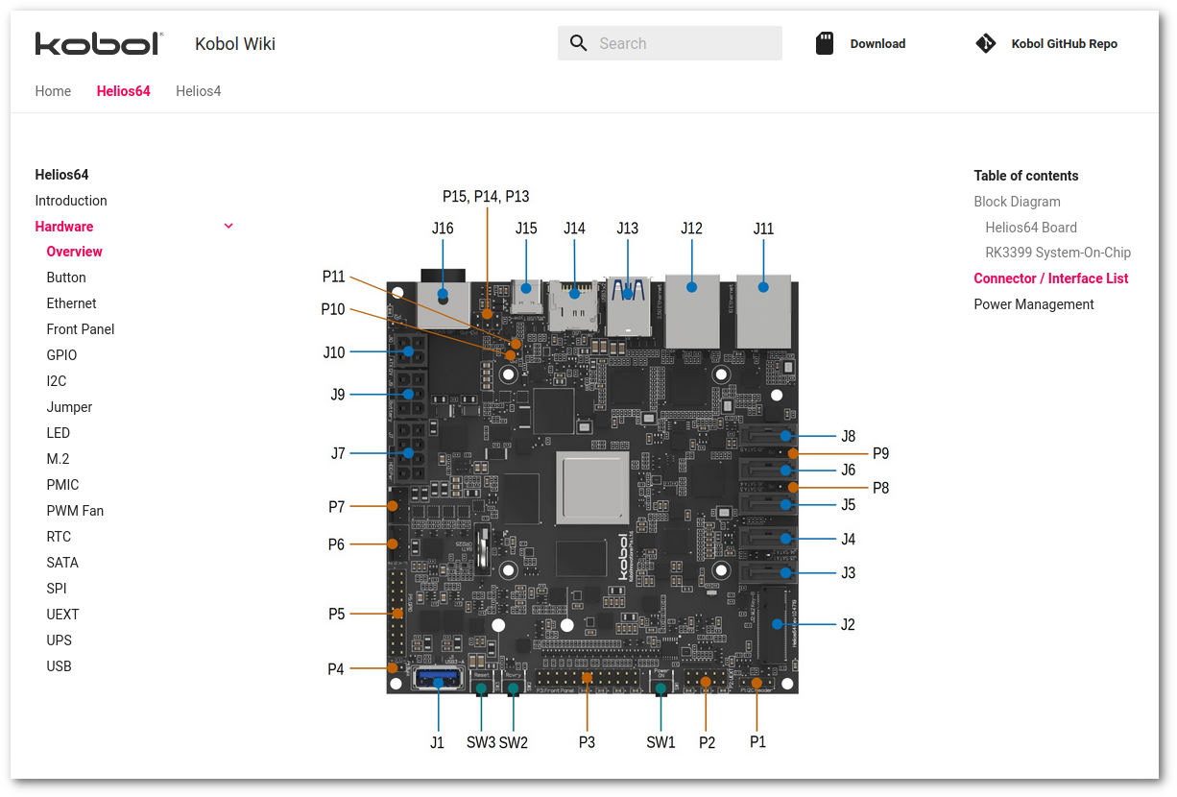Screen dimensions: 1177x797
Task: Open the Front Panel sidebar page
Action: pyautogui.click(x=81, y=329)
